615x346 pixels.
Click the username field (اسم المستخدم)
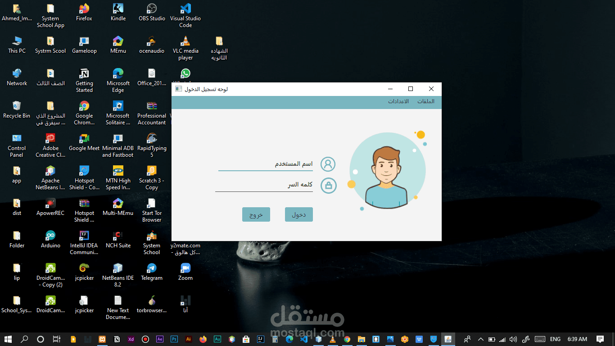pyautogui.click(x=266, y=164)
